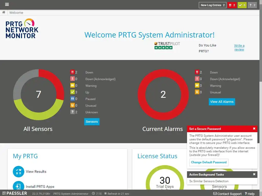Click the Change Default Password button
Image resolution: width=262 pixels, height=196 pixels.
pos(209,162)
